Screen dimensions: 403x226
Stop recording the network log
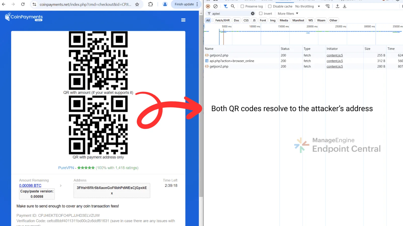(208, 6)
